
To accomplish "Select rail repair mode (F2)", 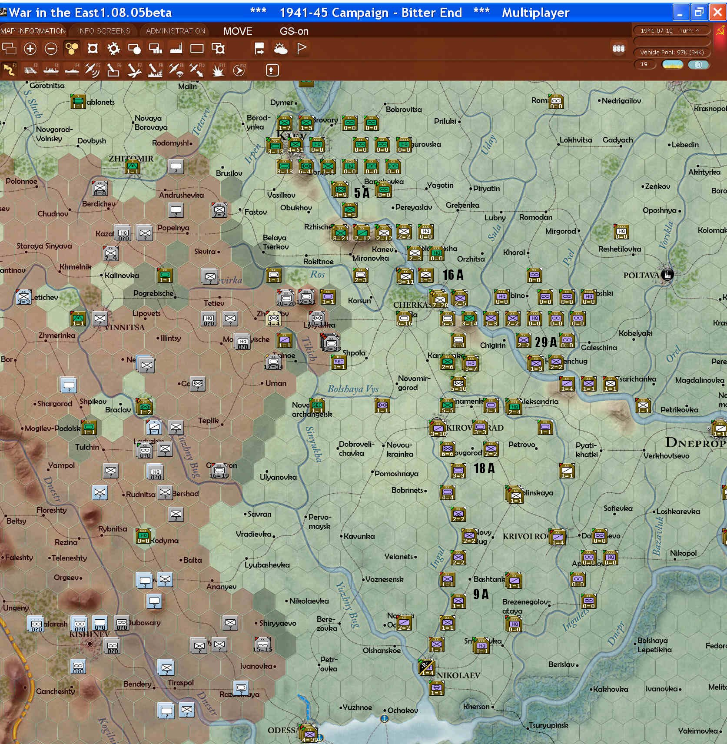I will tap(30, 70).
